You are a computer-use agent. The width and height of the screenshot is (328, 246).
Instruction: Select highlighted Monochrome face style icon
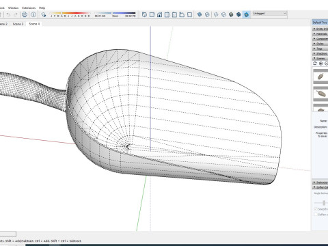tap(246, 15)
